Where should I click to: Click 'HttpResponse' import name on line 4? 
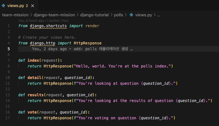[x=88, y=43]
